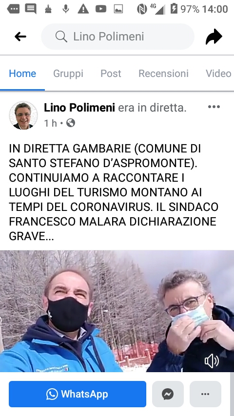Share via the Messenger icon button
234x416 pixels.
coord(168,394)
